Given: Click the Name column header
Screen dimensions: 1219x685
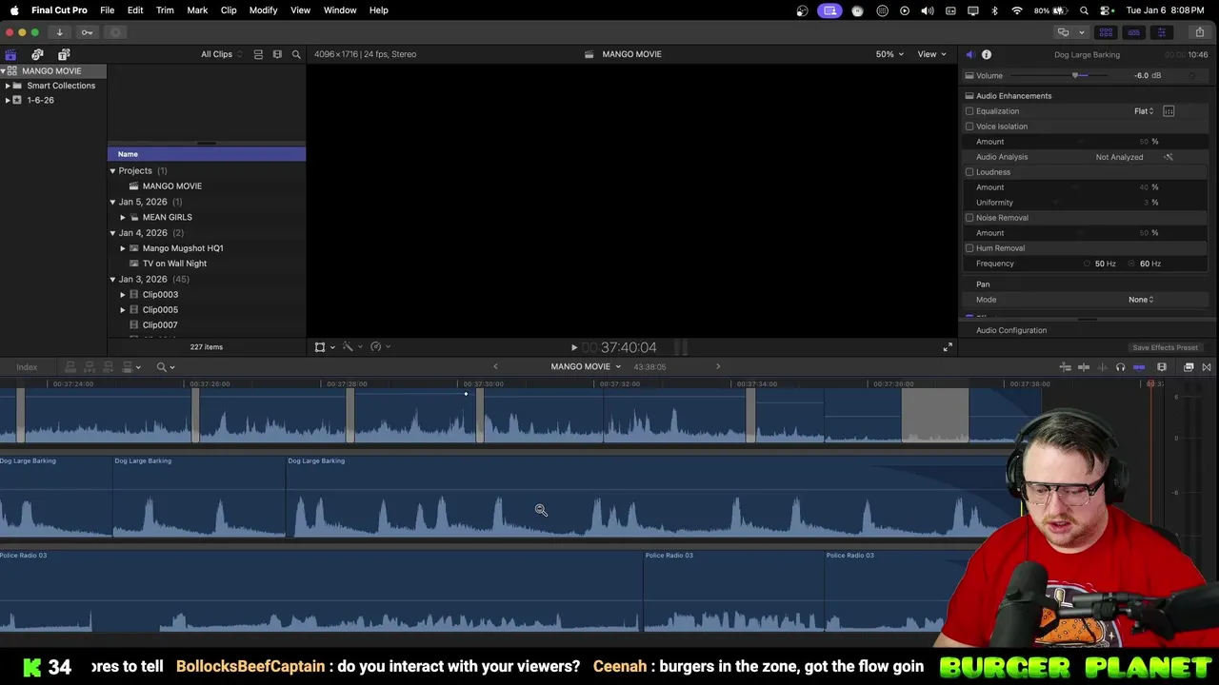Looking at the screenshot, I should (x=207, y=154).
